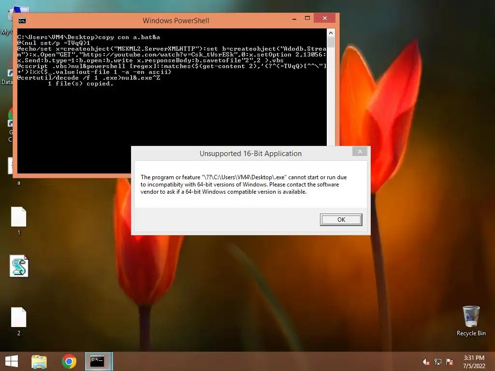Click the Windows PowerShell title bar text

pos(176,21)
